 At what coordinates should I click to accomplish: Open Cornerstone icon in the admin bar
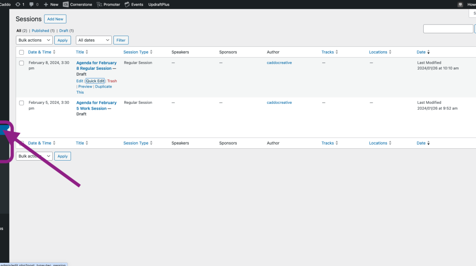[66, 4]
